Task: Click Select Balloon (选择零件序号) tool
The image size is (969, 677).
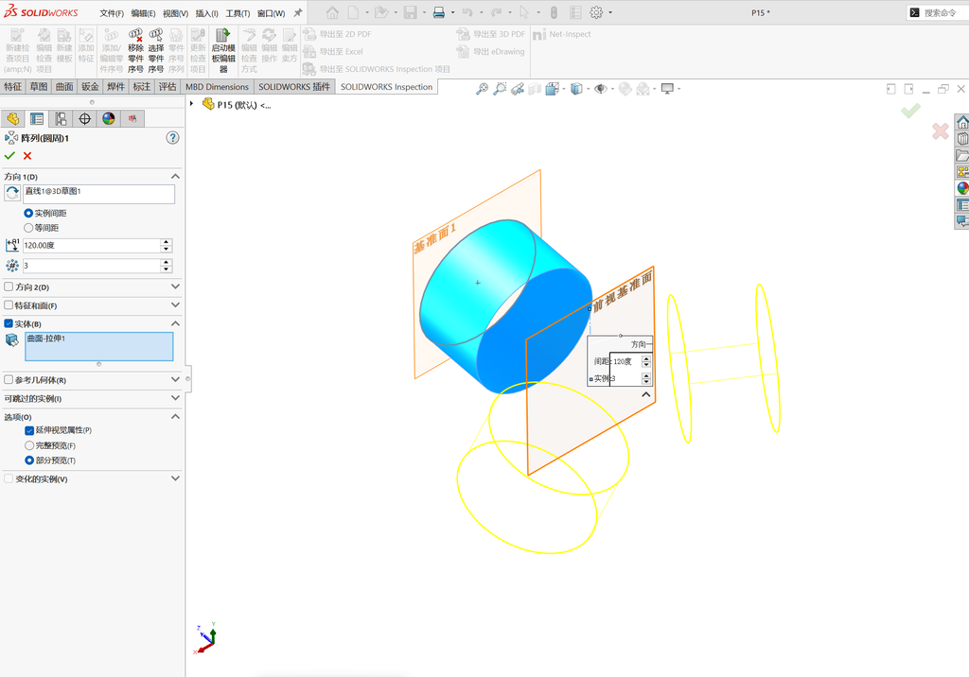Action: pyautogui.click(x=156, y=51)
